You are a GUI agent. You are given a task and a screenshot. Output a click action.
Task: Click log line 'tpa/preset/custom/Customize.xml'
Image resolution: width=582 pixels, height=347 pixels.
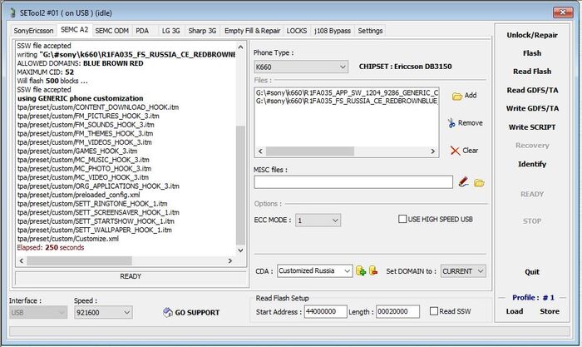[x=68, y=239]
